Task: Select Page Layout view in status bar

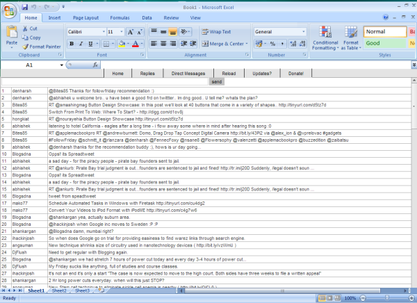Action: pos(329,298)
